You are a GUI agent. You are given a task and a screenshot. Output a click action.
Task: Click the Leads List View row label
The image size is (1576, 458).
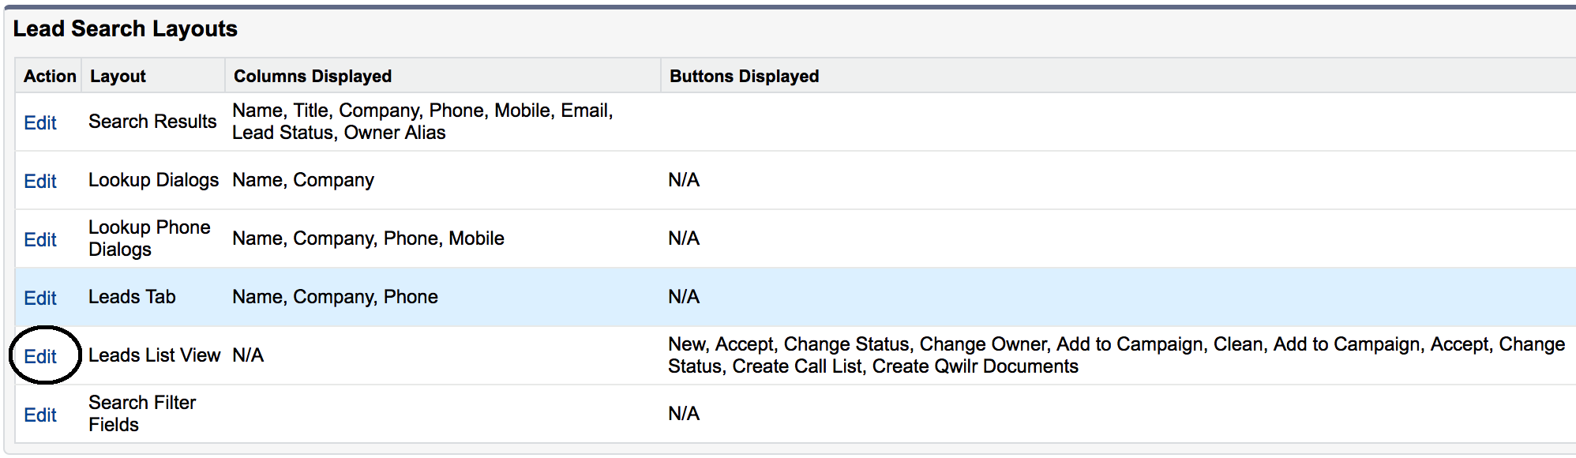(x=155, y=356)
